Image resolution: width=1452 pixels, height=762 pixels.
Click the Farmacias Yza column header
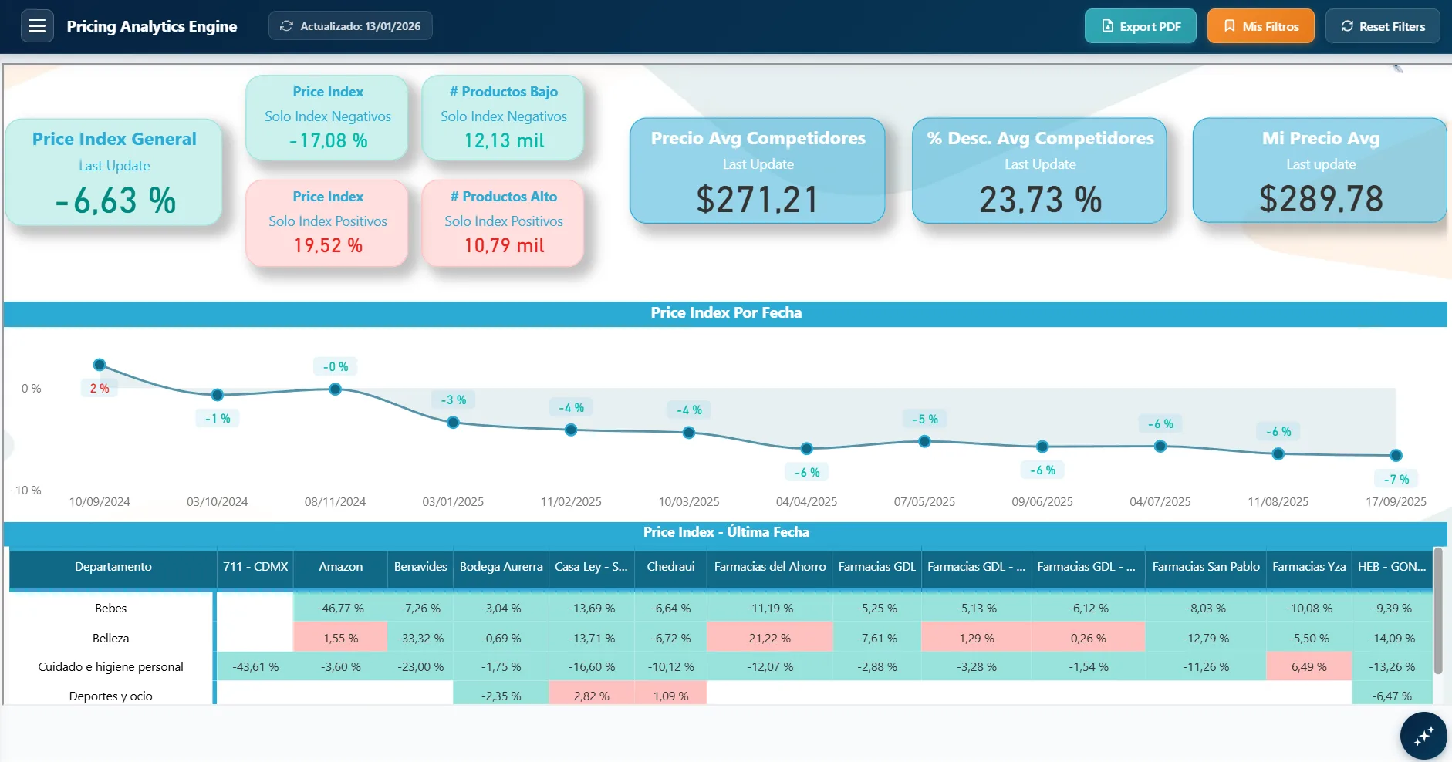(1309, 567)
